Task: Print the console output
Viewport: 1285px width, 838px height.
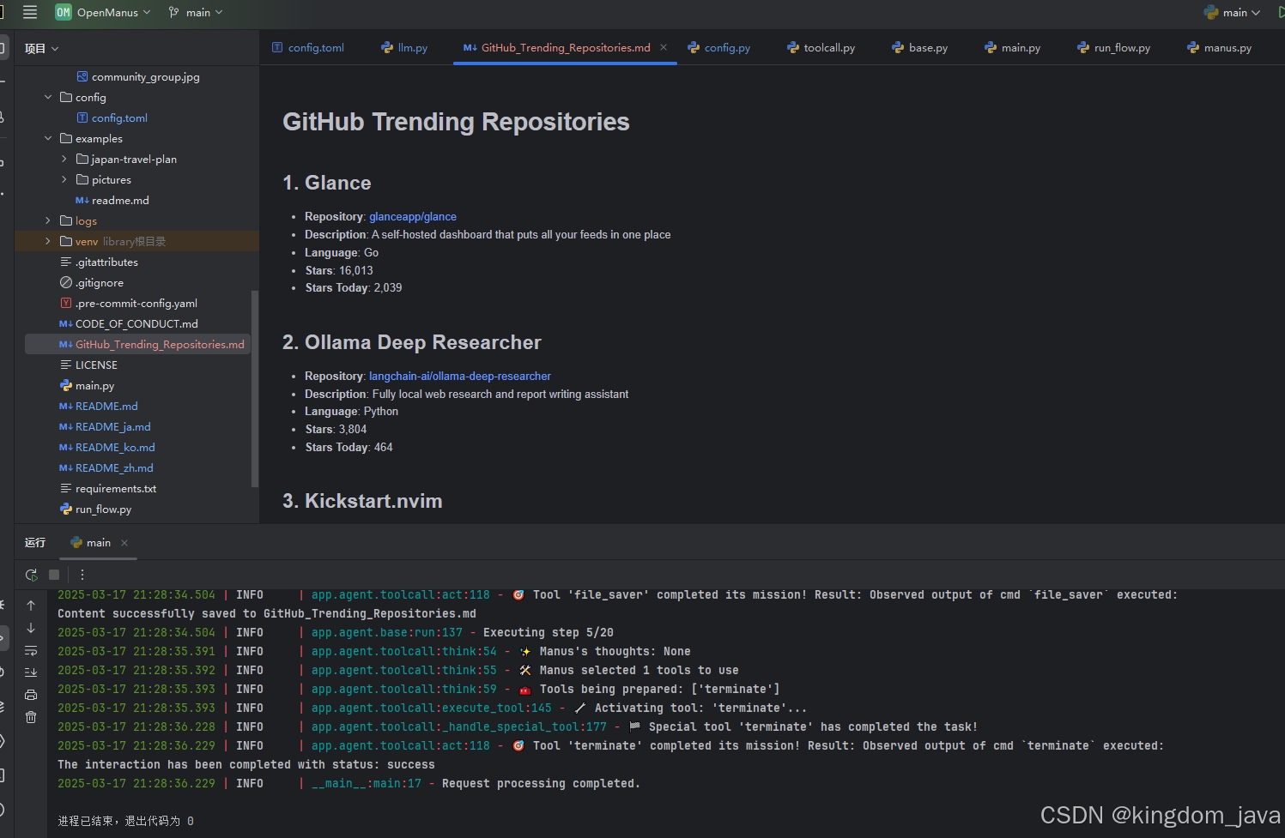Action: 31,695
